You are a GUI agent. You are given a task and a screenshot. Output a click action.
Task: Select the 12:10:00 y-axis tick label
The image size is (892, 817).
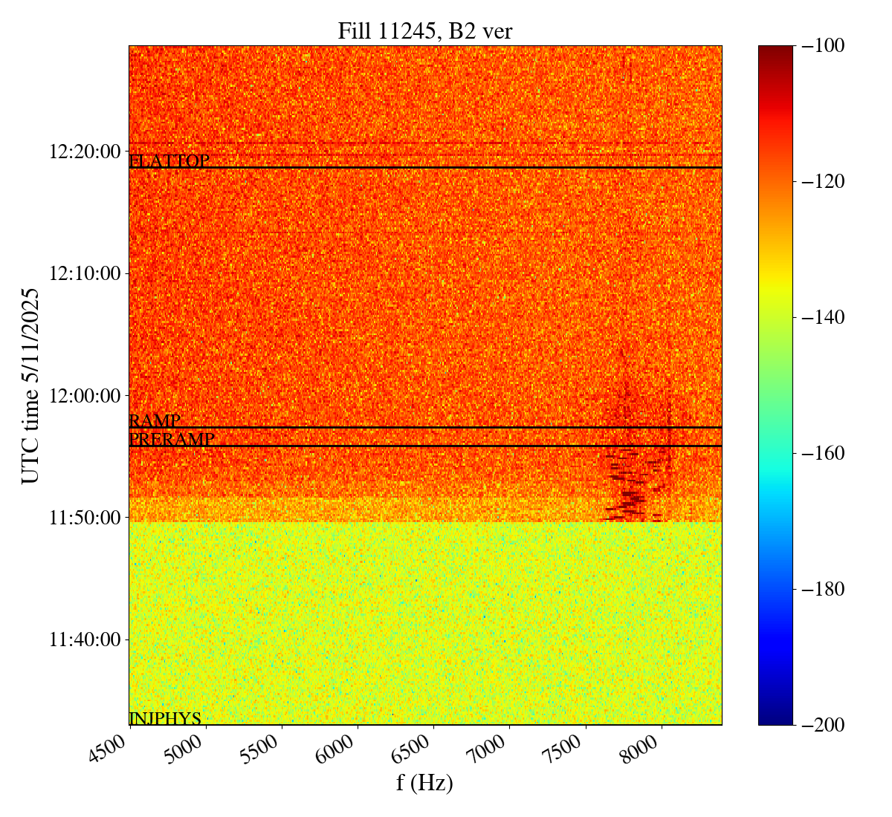(84, 273)
